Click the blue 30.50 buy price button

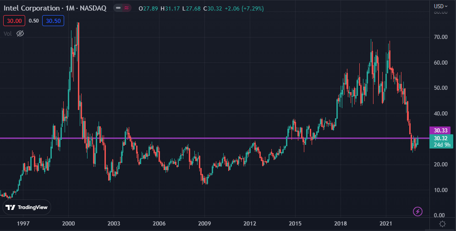pos(53,21)
